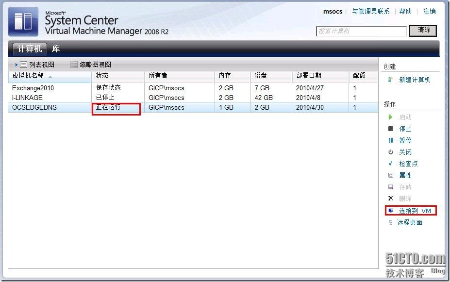Sort by 部署日期 column header

pyautogui.click(x=320, y=76)
